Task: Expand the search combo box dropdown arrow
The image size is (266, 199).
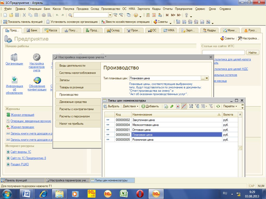Action: click(x=110, y=15)
